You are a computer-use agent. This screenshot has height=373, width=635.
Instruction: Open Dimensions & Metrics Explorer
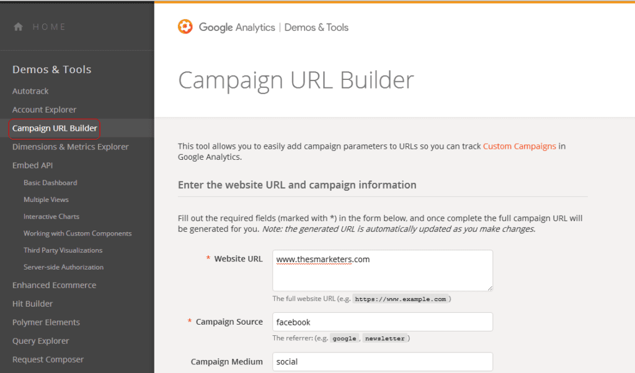pos(71,147)
